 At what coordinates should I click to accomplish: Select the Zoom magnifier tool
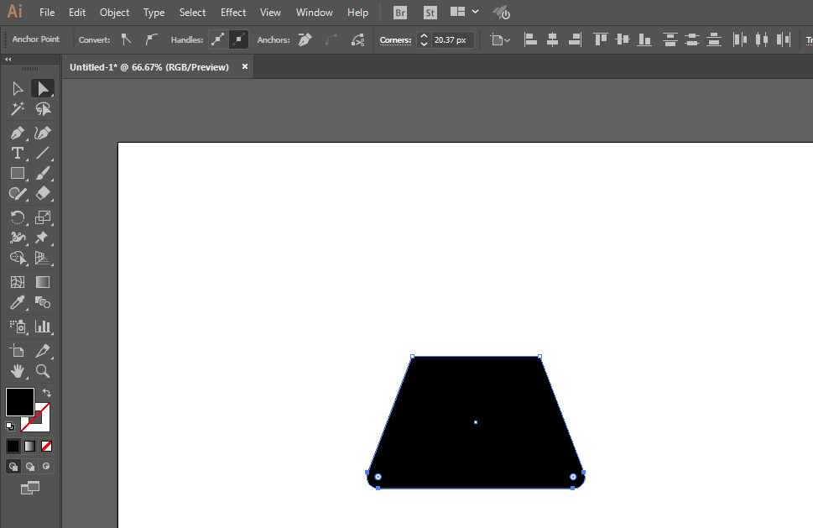point(43,370)
